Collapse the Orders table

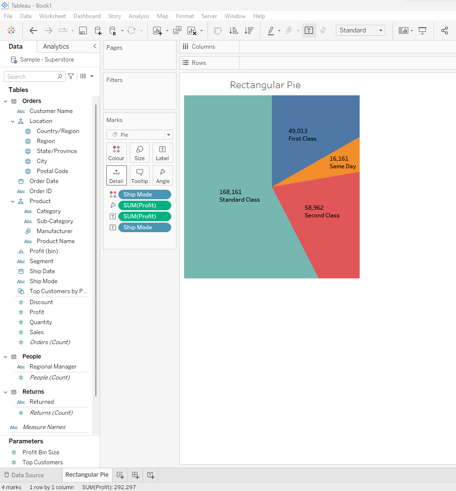[6, 101]
